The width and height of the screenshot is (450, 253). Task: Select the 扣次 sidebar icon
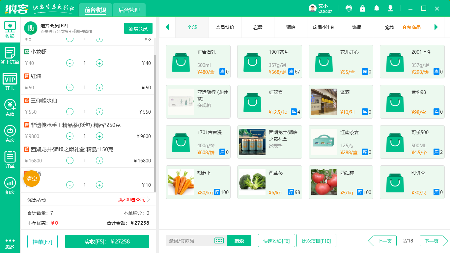click(10, 186)
